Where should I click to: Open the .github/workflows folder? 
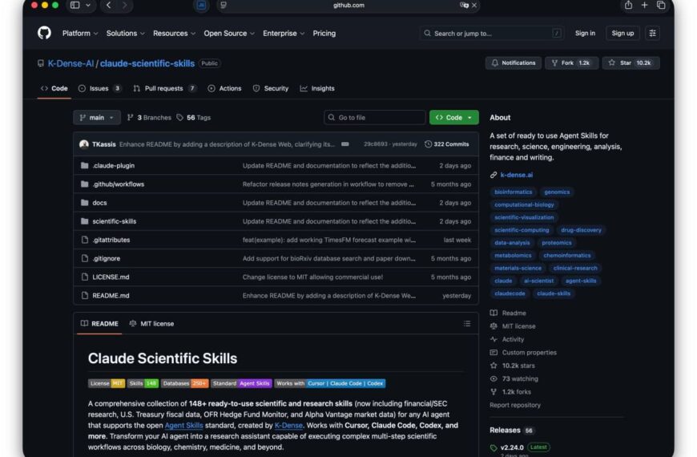pos(119,184)
